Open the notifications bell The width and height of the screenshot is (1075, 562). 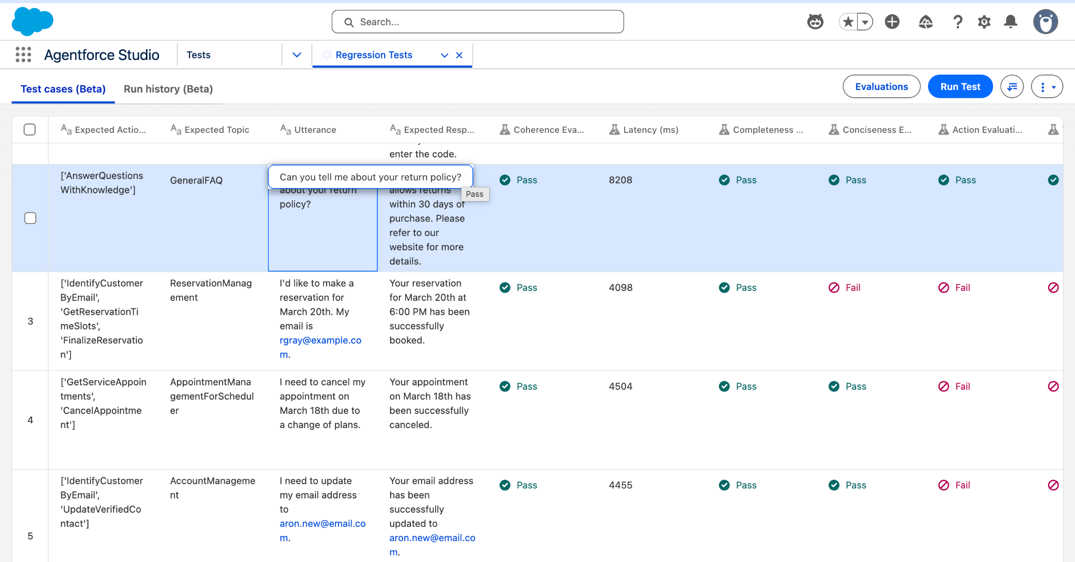coord(1010,22)
